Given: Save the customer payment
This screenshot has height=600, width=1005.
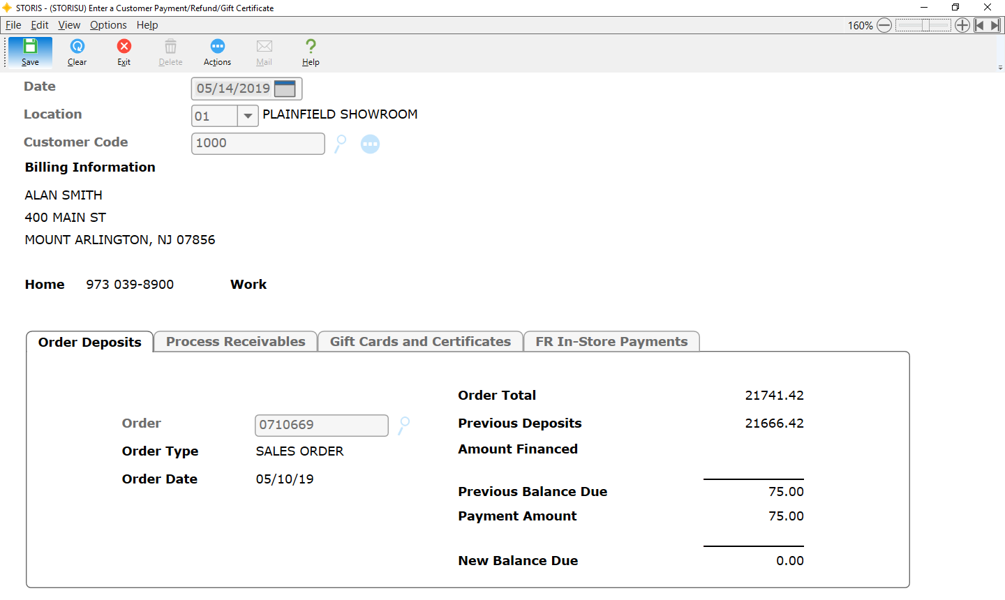Looking at the screenshot, I should click(x=30, y=52).
